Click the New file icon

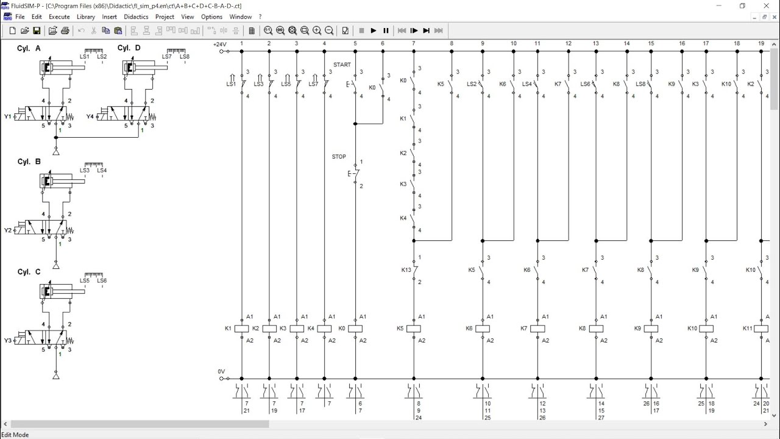[x=13, y=30]
